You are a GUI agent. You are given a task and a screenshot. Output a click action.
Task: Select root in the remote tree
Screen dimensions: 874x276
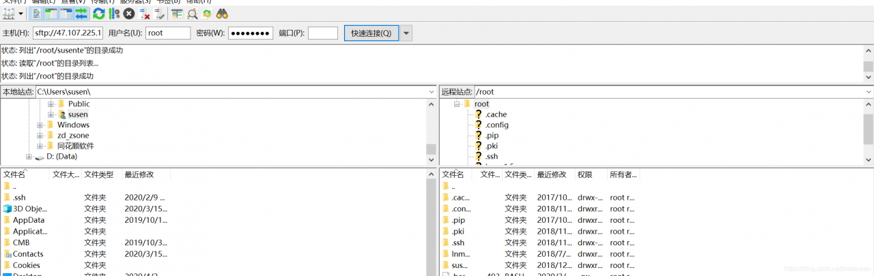481,104
